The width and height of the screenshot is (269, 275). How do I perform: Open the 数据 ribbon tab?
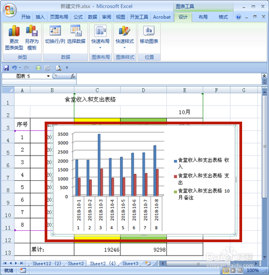point(93,17)
